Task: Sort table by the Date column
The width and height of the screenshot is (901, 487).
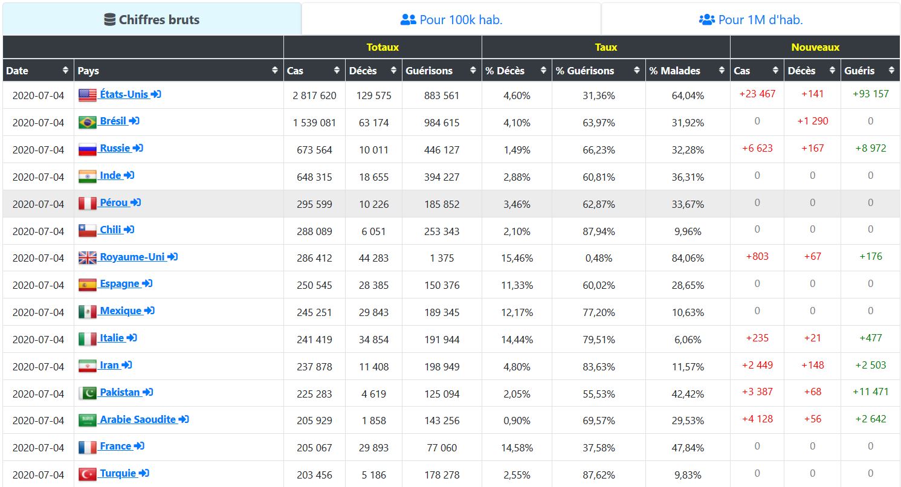Action: pos(37,71)
